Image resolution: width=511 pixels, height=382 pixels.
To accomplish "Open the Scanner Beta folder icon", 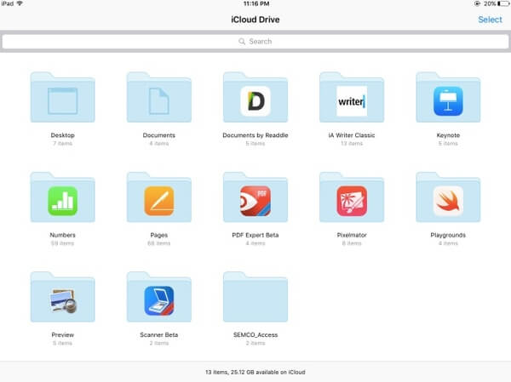I will [x=159, y=297].
